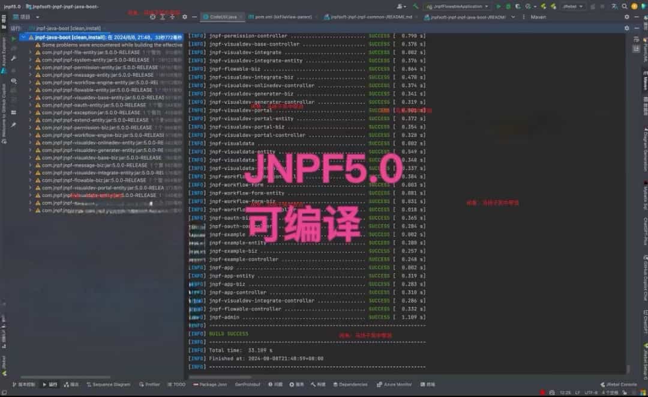Viewport: 648px width, 397px height.
Task: Open the Azure Monitor tool window
Action: (x=394, y=384)
